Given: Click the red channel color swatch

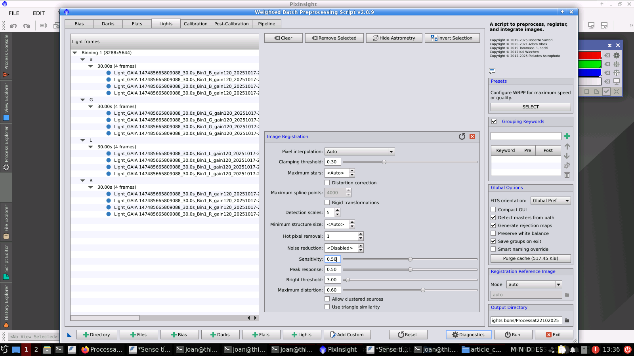Looking at the screenshot, I should (590, 55).
